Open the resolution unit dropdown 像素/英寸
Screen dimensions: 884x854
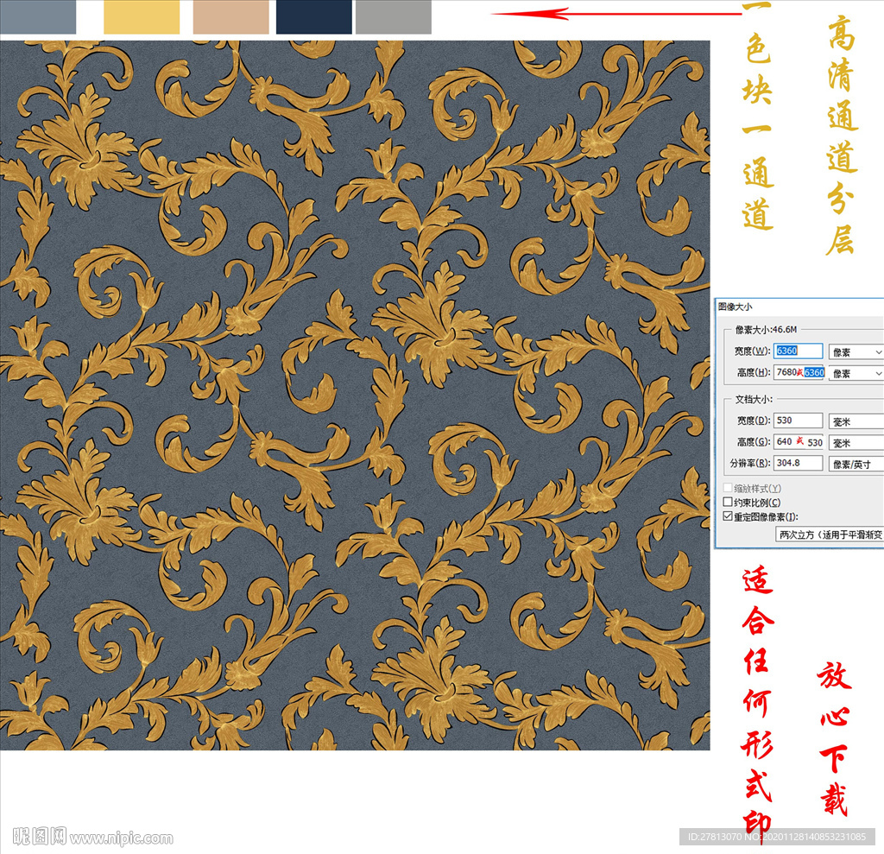coord(856,465)
